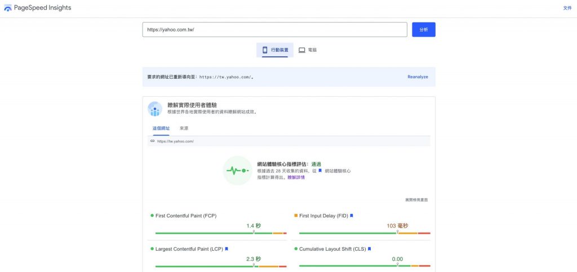Expand view with 展開檢視畫面
Screen dimensions: 577x272
tap(416, 200)
